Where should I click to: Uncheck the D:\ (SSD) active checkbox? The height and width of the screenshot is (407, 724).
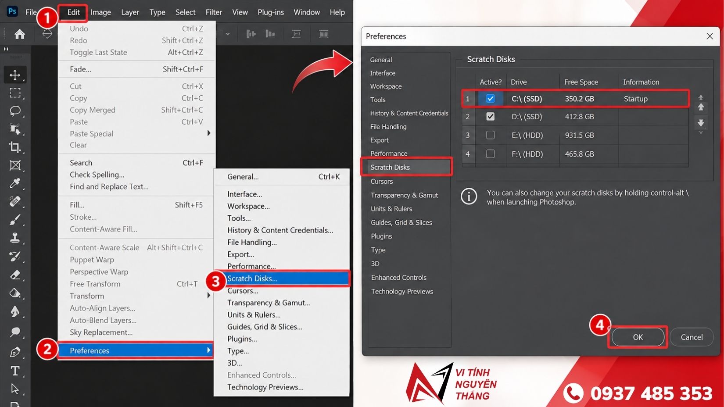click(x=491, y=117)
